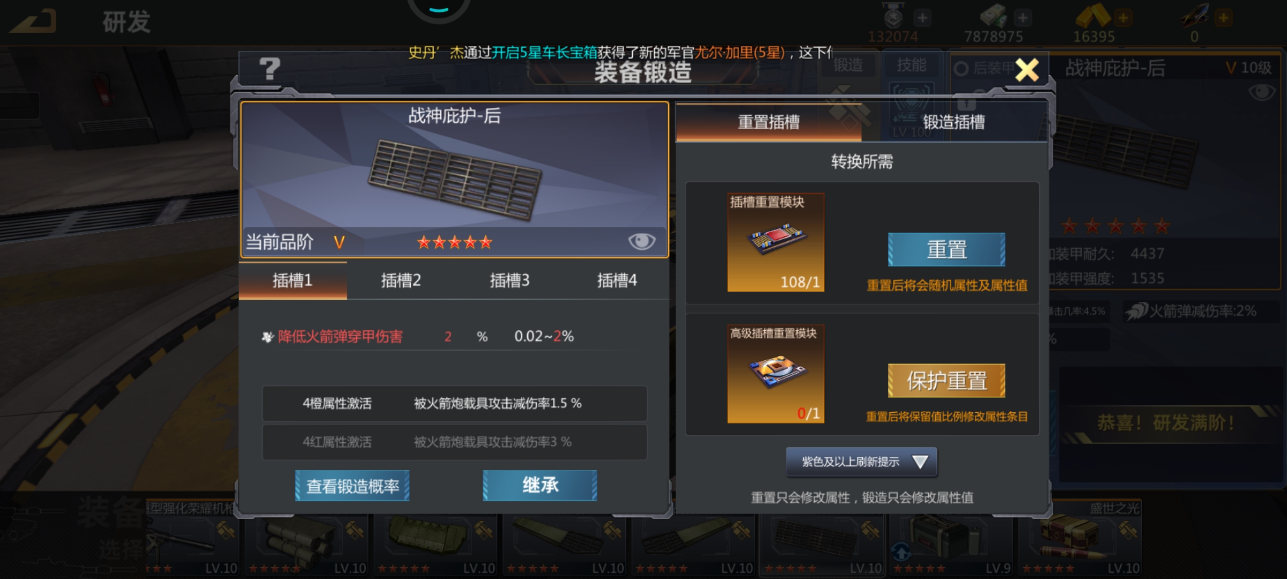Click the 查看锻造概率 button
The width and height of the screenshot is (1287, 579).
[352, 486]
